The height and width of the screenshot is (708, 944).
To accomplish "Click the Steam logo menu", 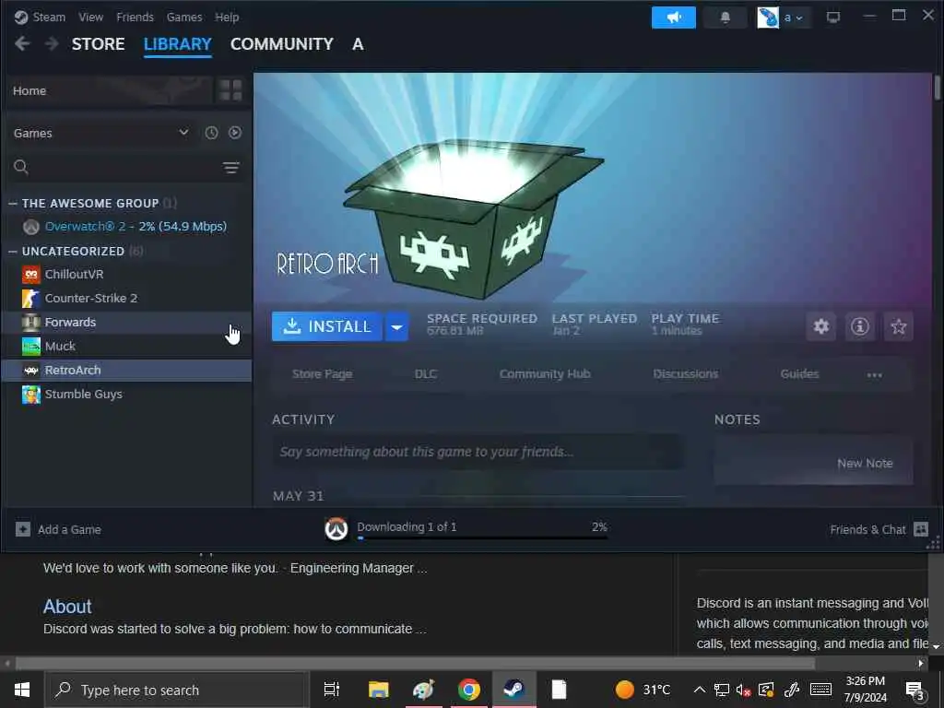I will 41,17.
